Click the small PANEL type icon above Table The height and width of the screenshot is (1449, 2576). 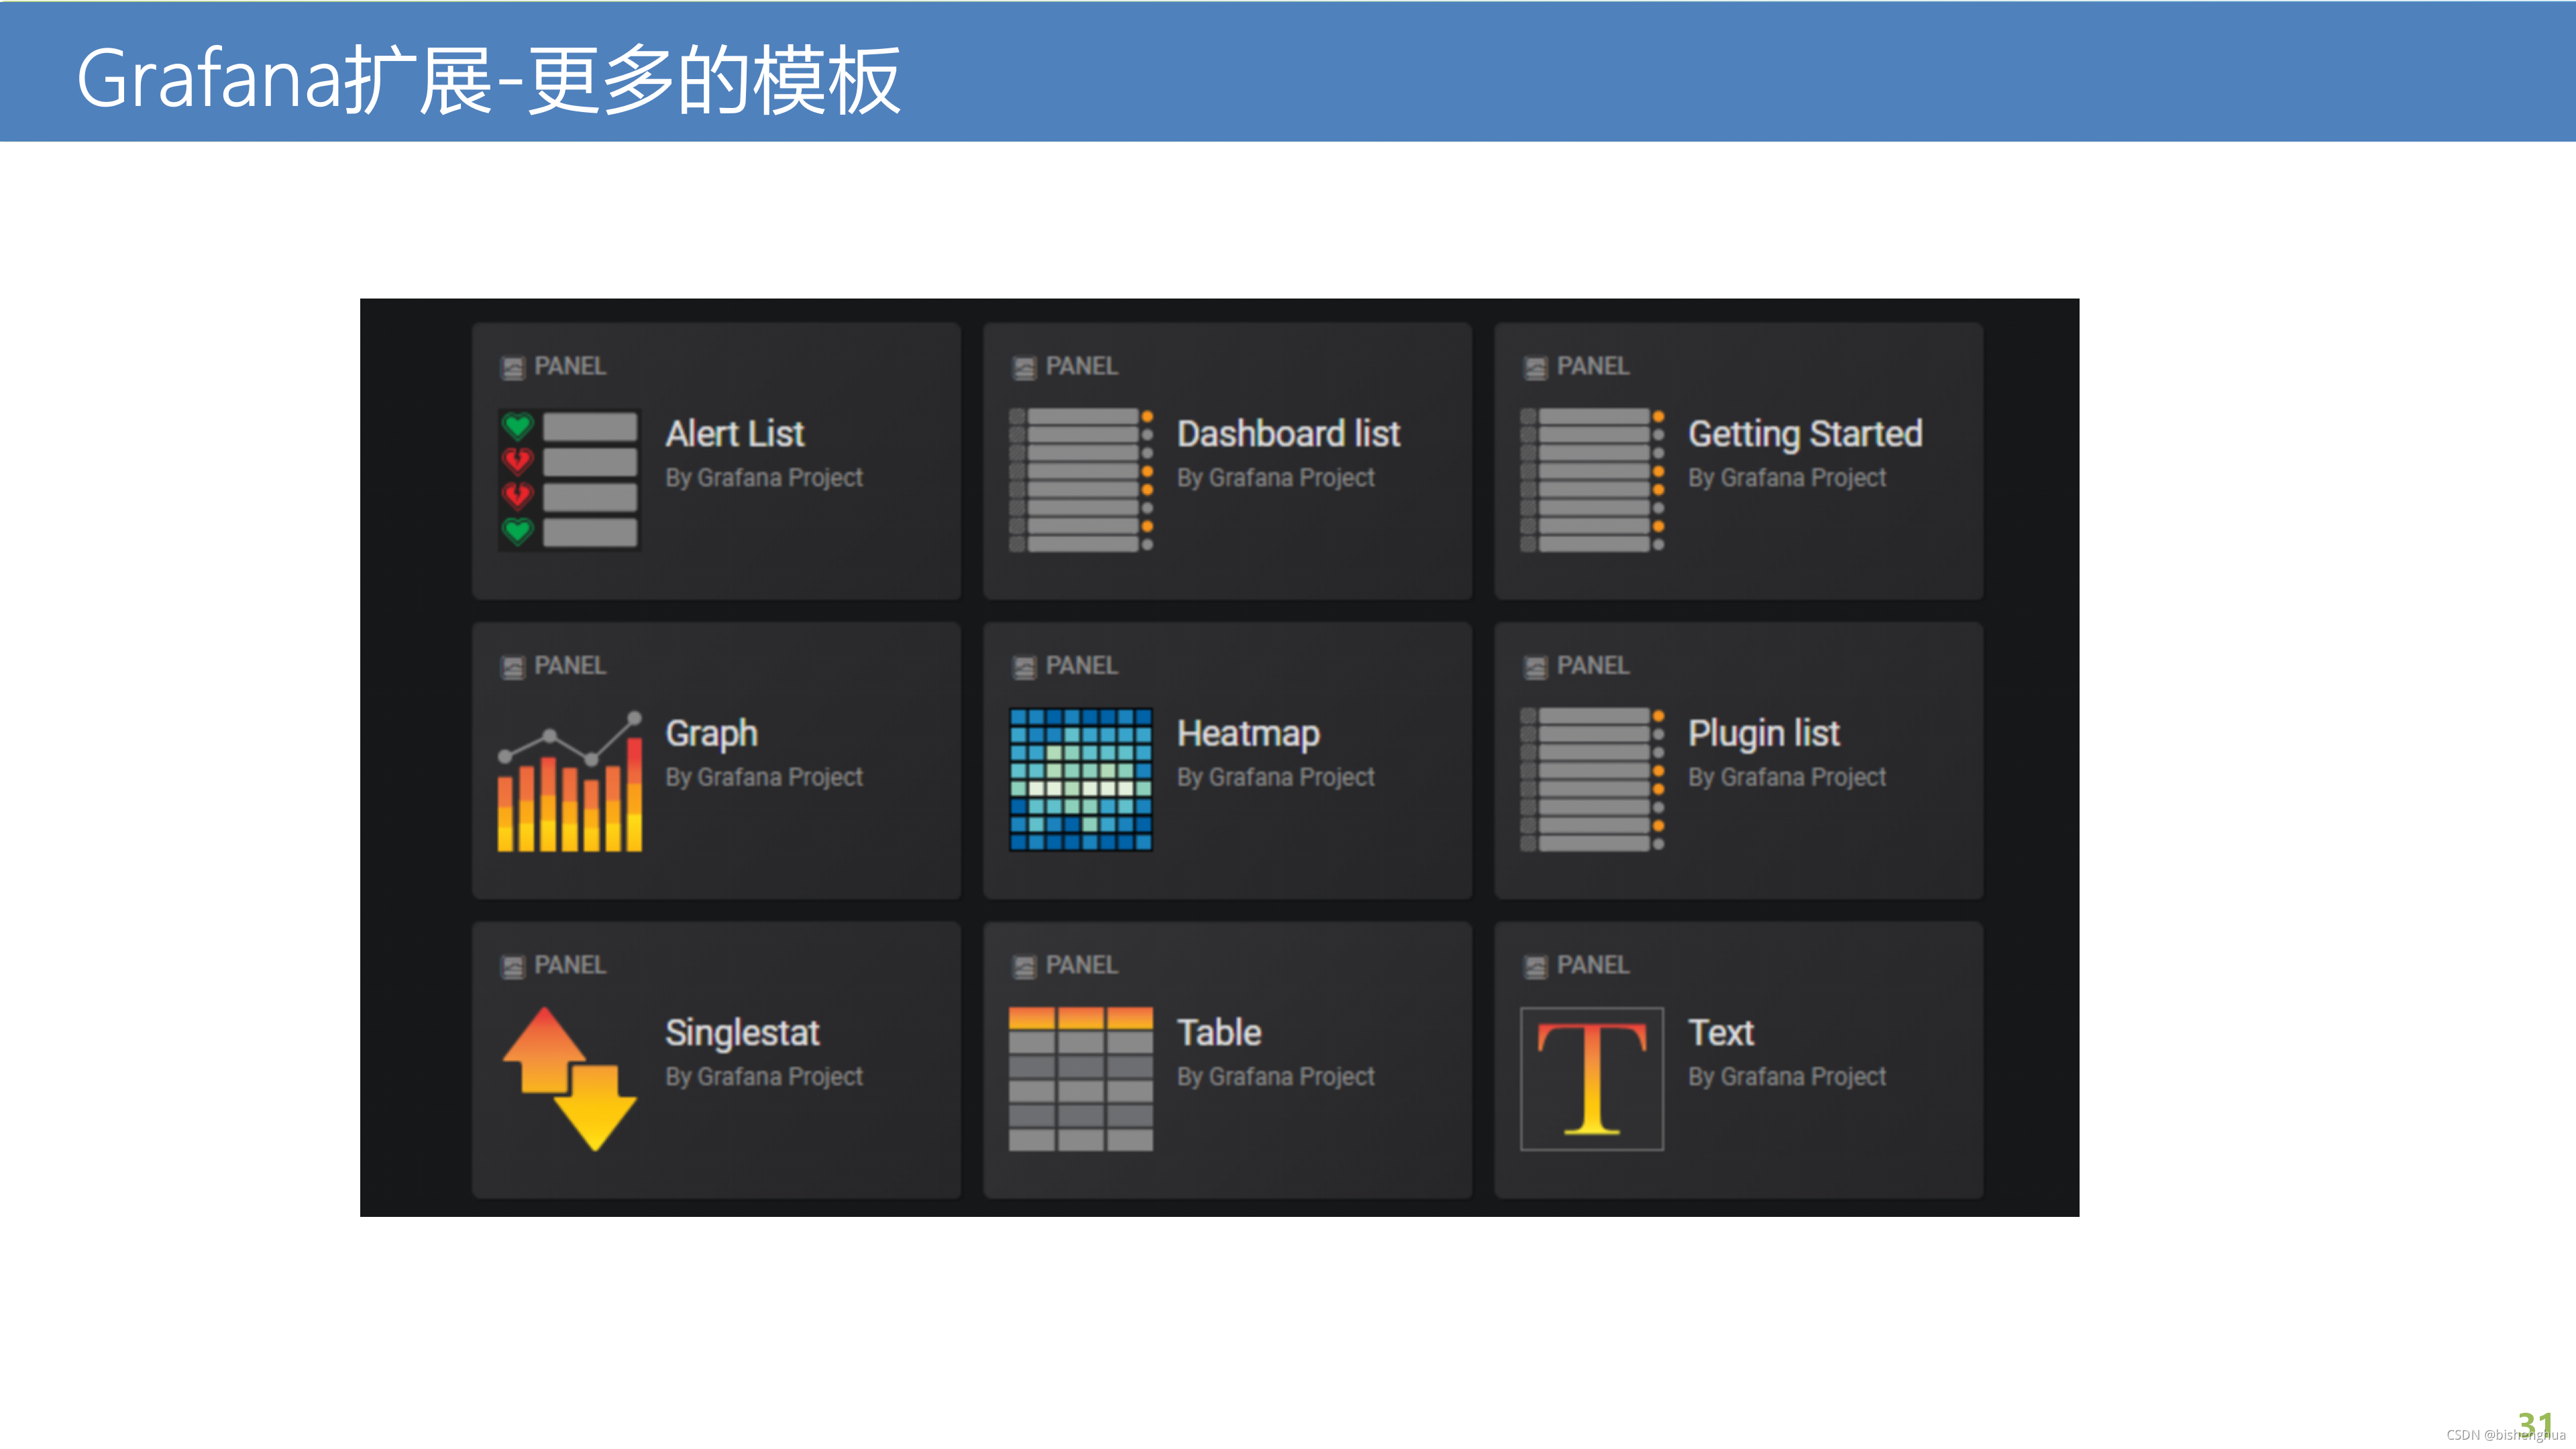click(x=1024, y=967)
